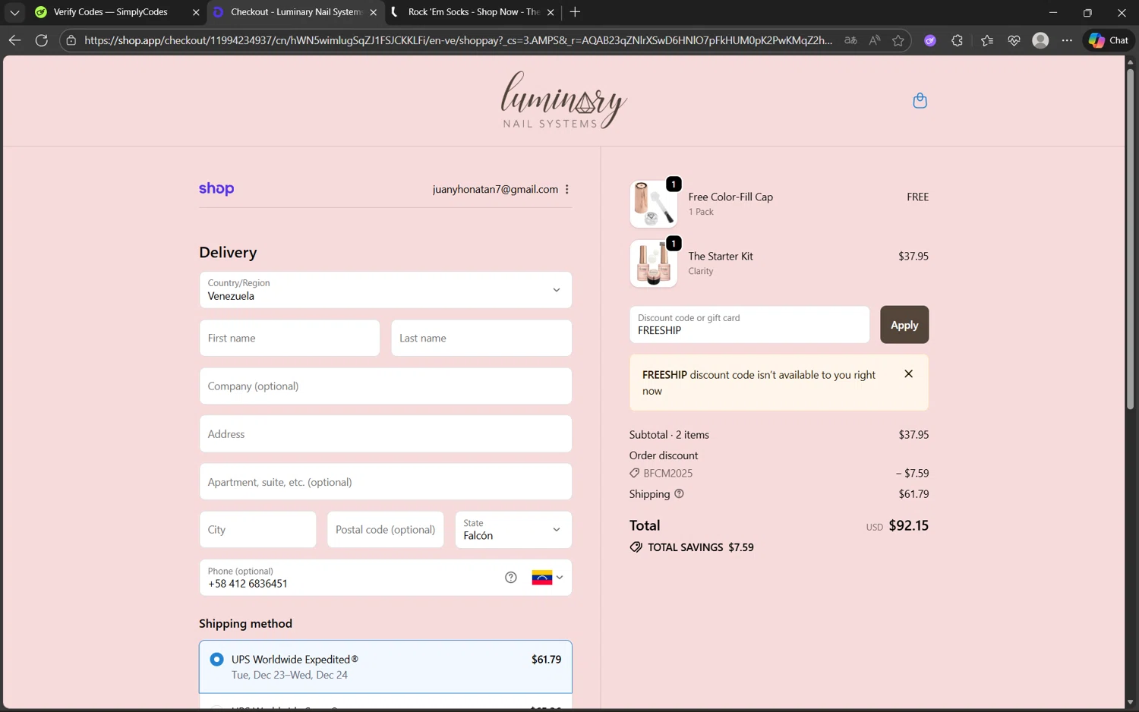Open Copilot Chat button
1139x712 pixels.
tap(1109, 40)
